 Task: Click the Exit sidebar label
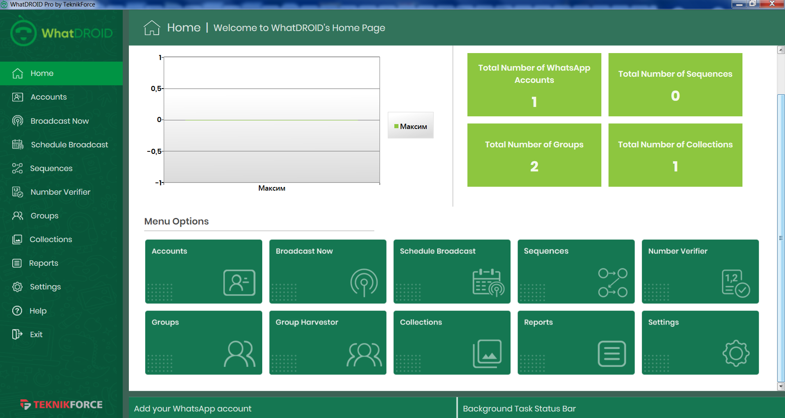36,334
